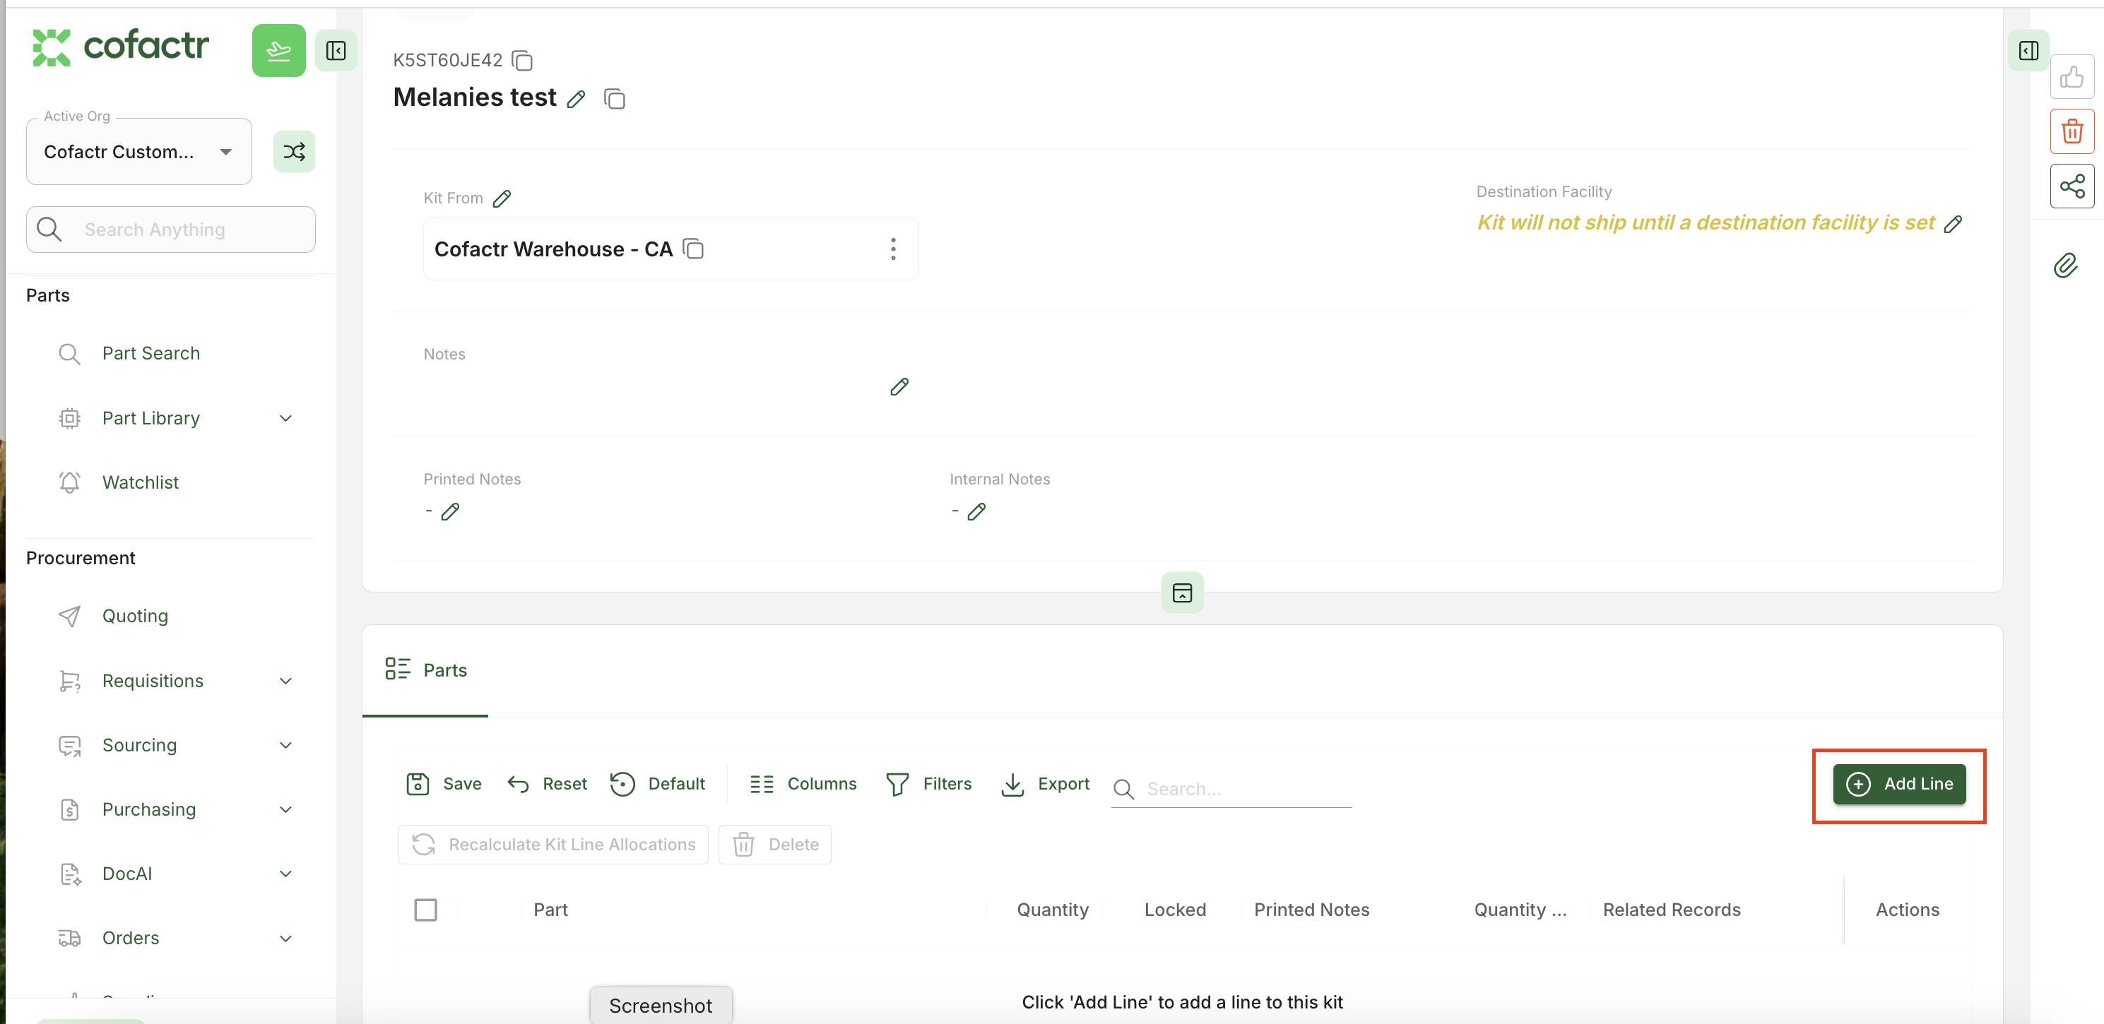
Task: Open the Active Org dropdown
Action: click(x=139, y=152)
